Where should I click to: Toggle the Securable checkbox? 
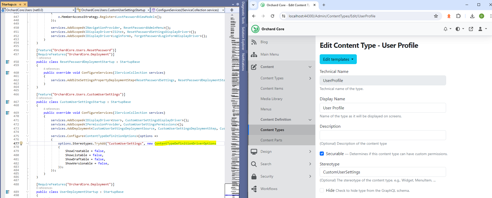[322, 154]
